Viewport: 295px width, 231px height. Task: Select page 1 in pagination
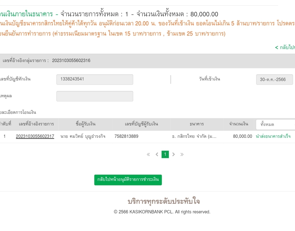click(165, 154)
